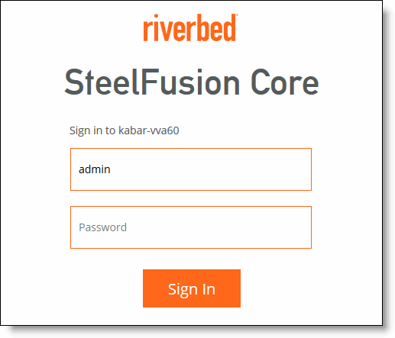Submit the login form with Sign In

click(x=192, y=288)
